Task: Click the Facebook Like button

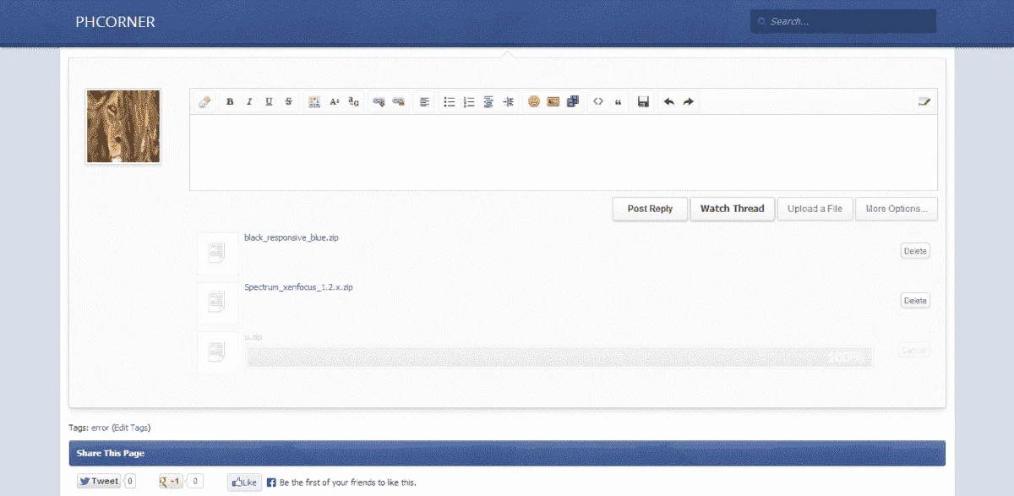Action: (244, 482)
